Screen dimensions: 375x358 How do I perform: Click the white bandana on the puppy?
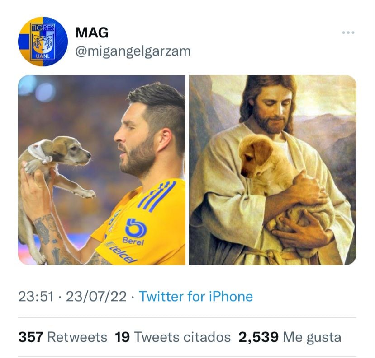pos(40,153)
